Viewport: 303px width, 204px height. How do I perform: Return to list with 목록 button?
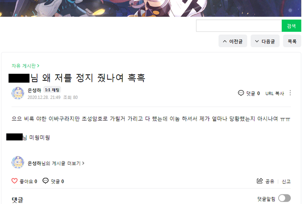click(x=292, y=41)
